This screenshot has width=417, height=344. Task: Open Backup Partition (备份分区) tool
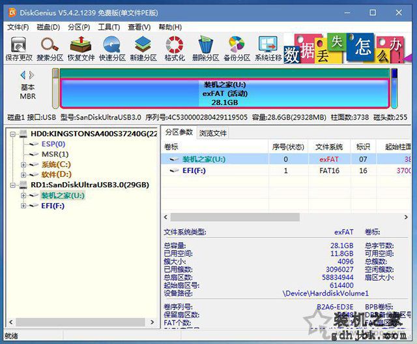(237, 49)
